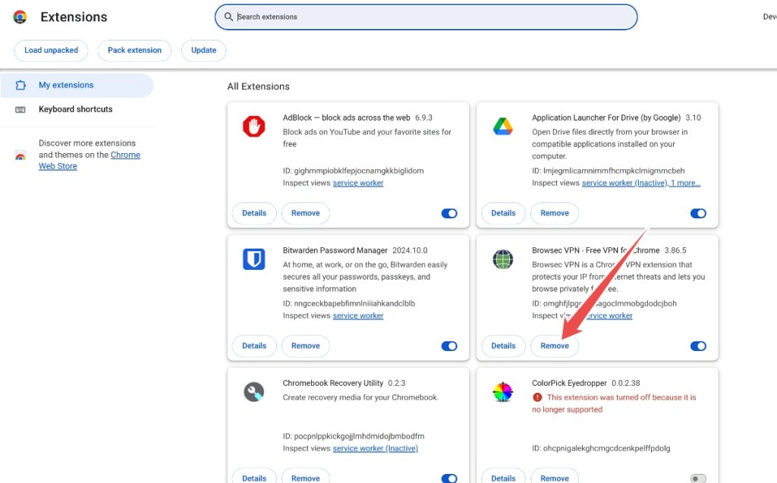777x483 pixels.
Task: Remove Chromebook Recovery Utility
Action: click(305, 477)
